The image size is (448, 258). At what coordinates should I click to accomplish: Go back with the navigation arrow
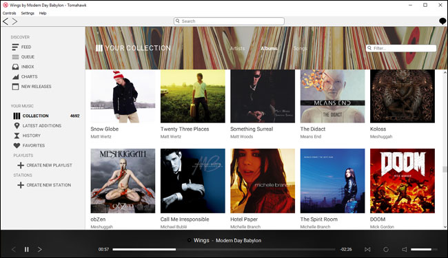pos(6,21)
